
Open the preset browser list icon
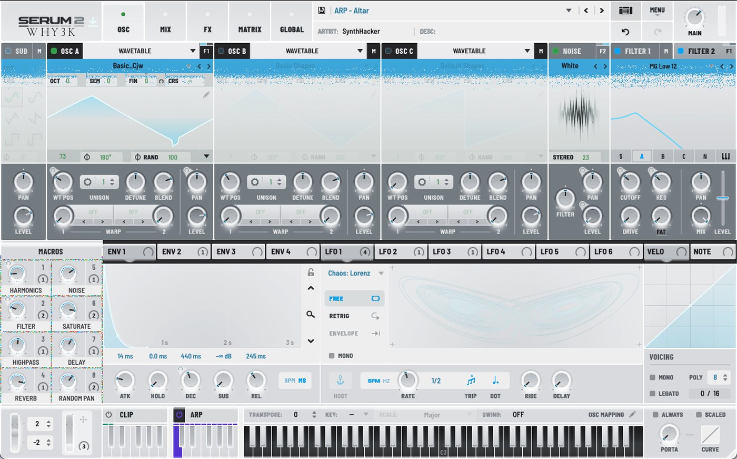click(x=625, y=11)
